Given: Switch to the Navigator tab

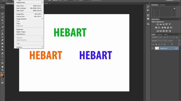Looking at the screenshot, I should pos(162,5).
